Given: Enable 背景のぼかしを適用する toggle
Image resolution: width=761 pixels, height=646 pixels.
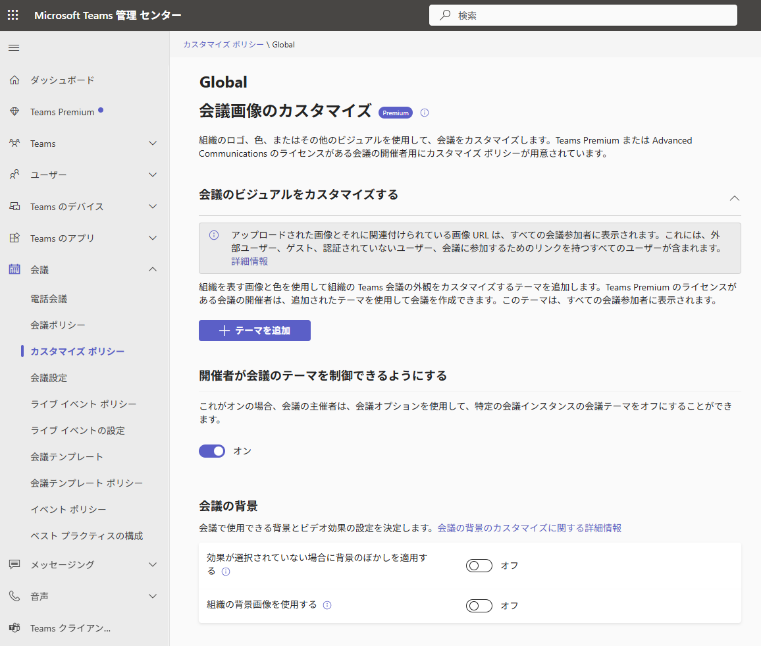Looking at the screenshot, I should [479, 566].
